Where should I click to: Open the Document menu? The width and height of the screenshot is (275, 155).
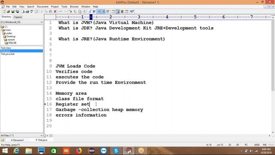pyautogui.click(x=43, y=6)
